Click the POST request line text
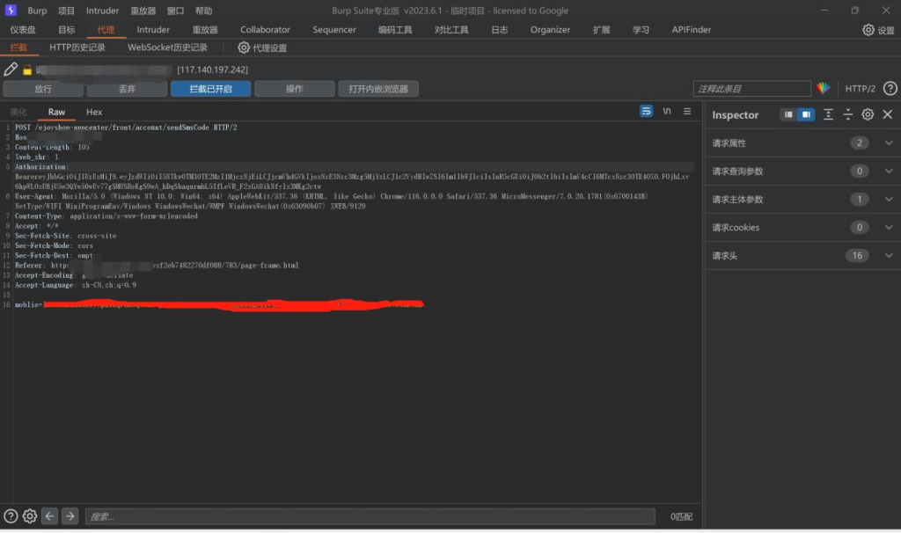 (126, 128)
